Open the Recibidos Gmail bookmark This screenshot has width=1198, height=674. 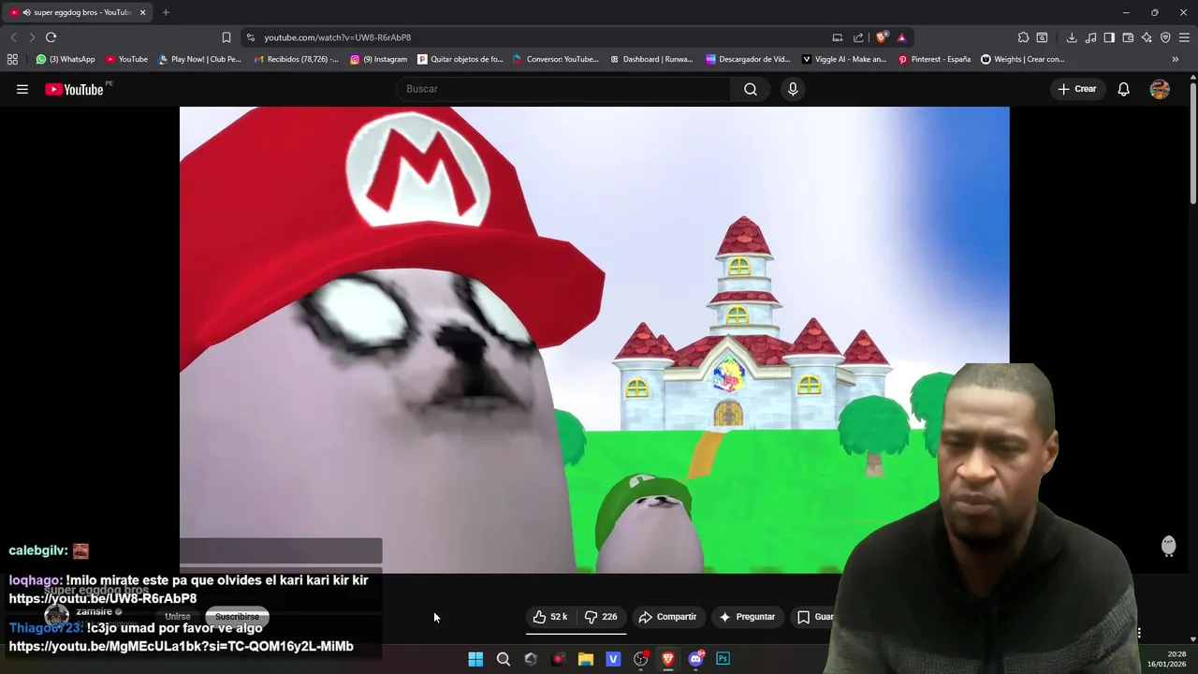click(x=296, y=59)
